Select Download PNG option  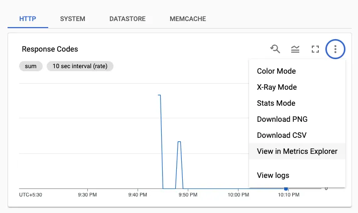click(x=282, y=119)
